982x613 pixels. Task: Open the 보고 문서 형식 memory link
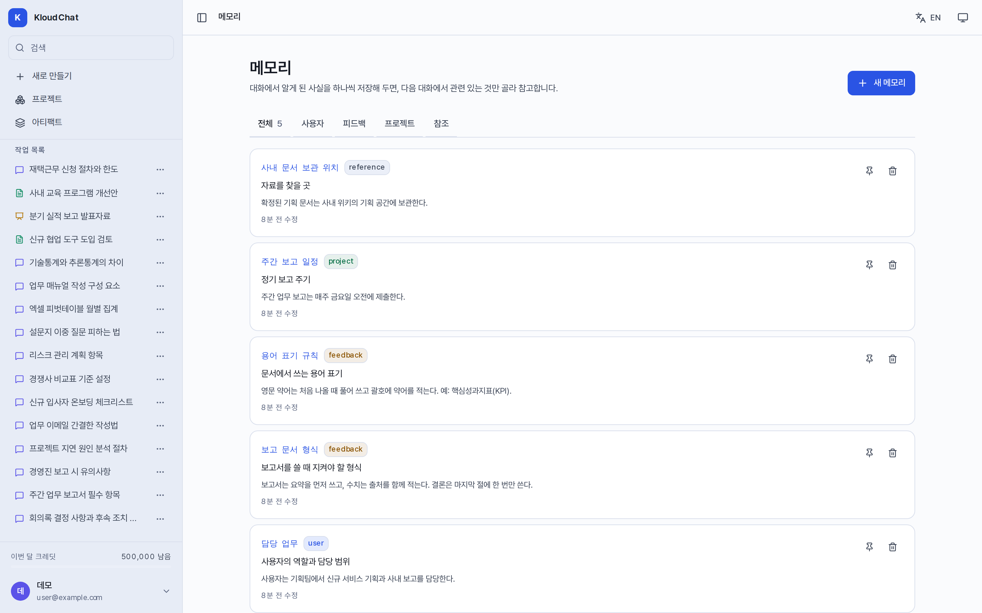click(289, 450)
